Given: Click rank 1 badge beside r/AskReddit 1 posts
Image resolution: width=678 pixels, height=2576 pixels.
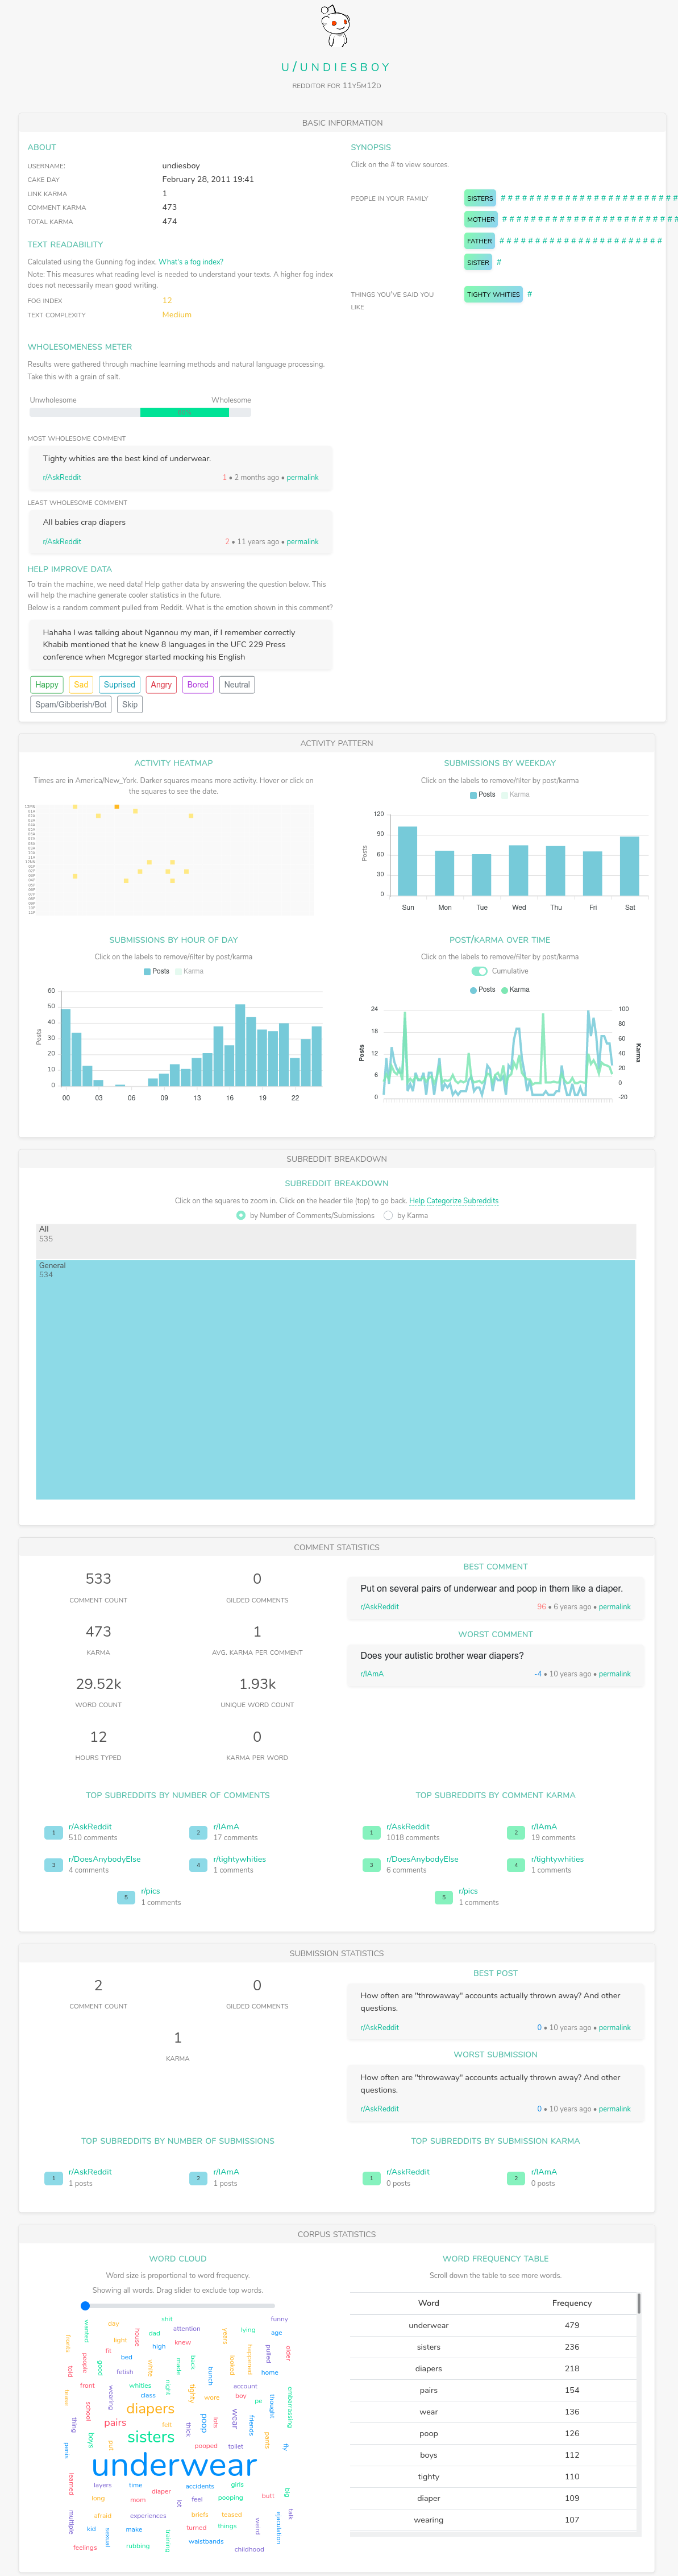Looking at the screenshot, I should coord(54,2177).
